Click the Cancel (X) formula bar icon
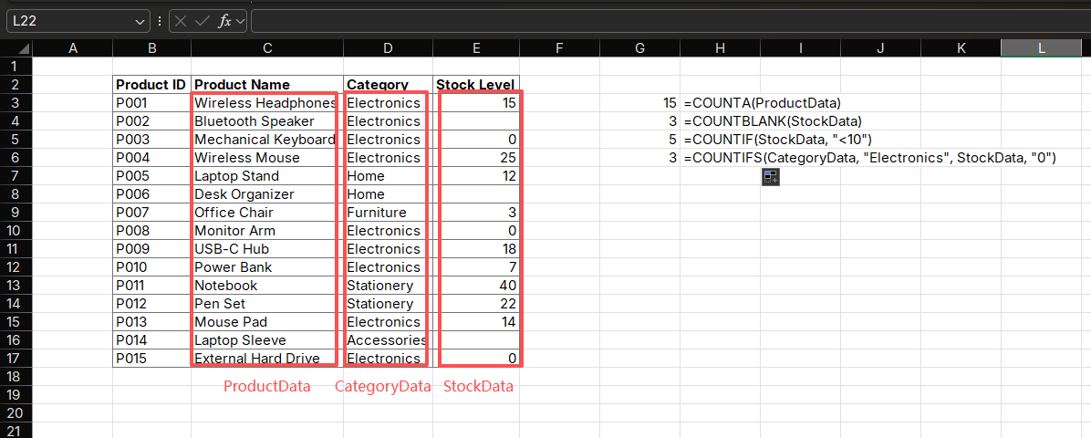 coord(182,20)
